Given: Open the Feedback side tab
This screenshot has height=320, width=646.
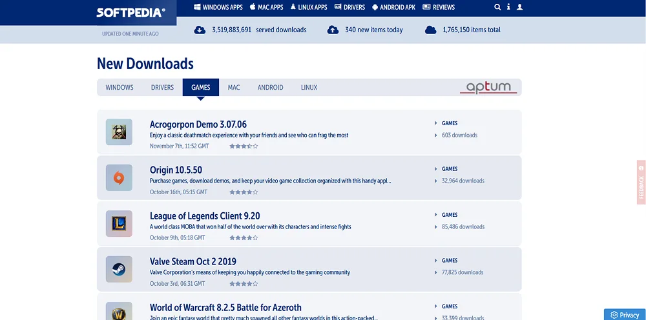Looking at the screenshot, I should click(x=641, y=182).
